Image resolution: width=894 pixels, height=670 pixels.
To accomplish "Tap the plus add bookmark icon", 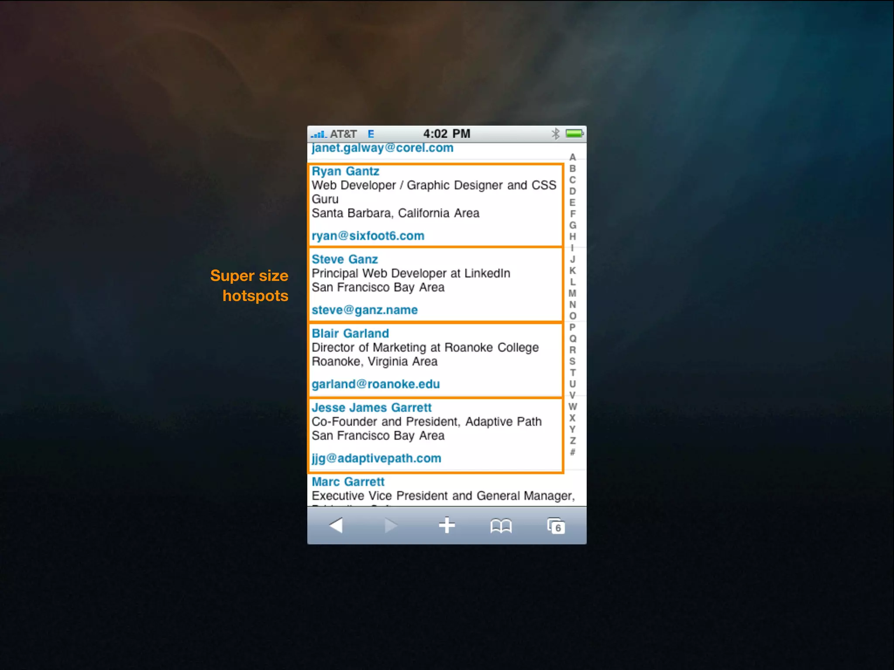I will [x=447, y=525].
